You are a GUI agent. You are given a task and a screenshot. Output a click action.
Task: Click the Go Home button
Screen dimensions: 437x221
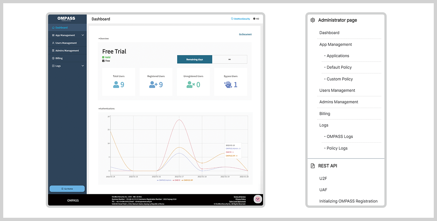pos(67,189)
